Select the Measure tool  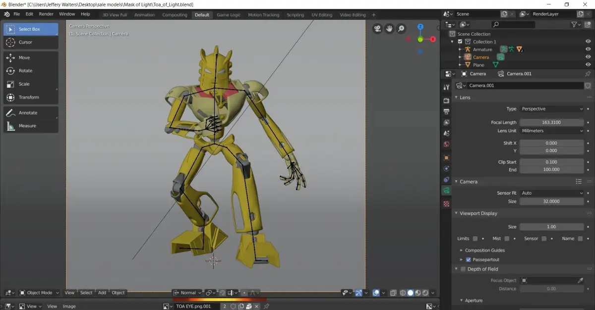31,126
